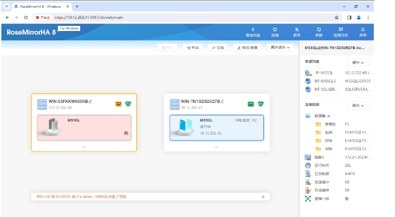Collapse the 数据集 section
Image resolution: width=395 pixels, height=217 pixels.
329,116
